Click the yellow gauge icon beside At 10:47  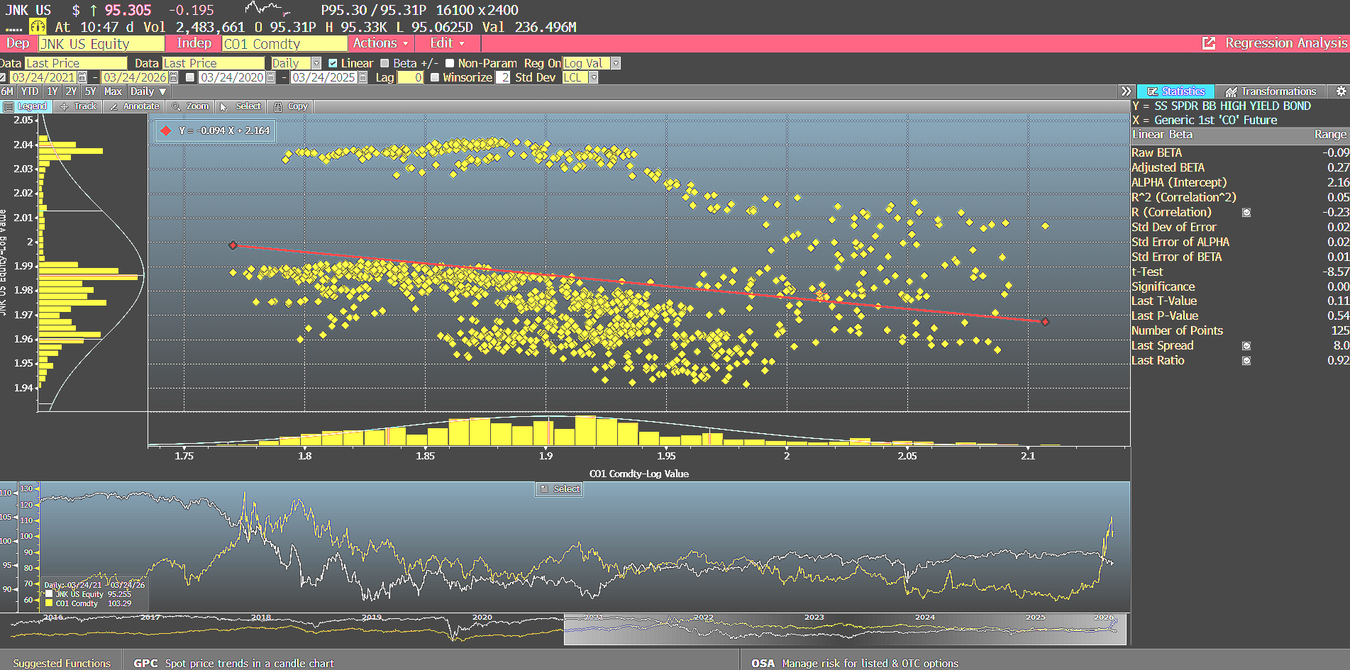(x=38, y=27)
